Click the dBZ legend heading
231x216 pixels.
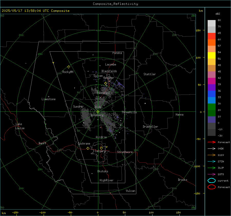pyautogui.click(x=218, y=14)
